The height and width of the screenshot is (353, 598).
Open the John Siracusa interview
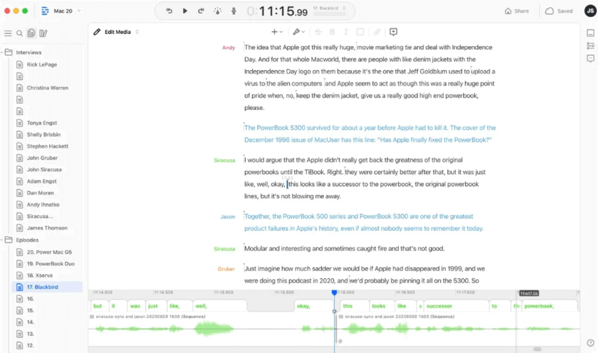[44, 170]
